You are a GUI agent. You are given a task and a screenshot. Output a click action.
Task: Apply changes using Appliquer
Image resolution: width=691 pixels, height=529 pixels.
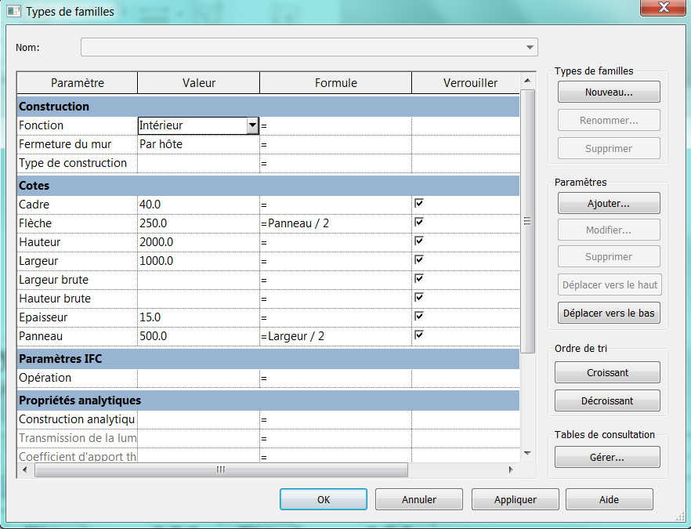coord(515,499)
